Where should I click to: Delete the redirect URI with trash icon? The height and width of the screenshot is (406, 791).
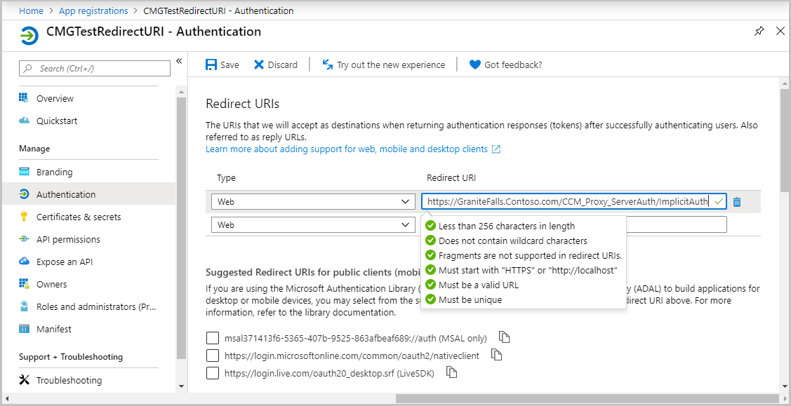[737, 202]
